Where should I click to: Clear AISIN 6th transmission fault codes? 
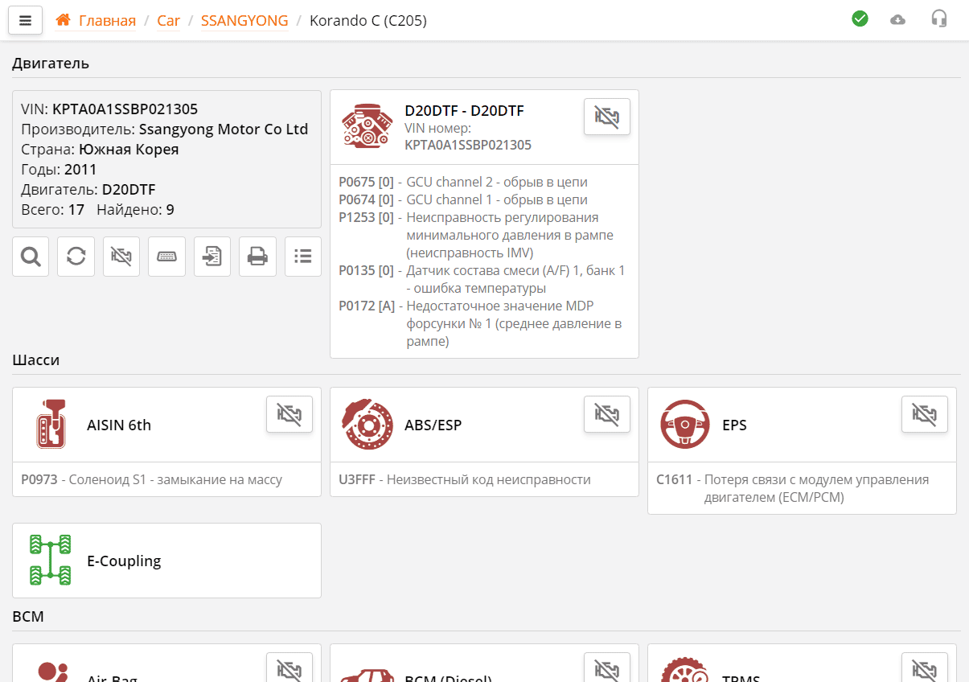(289, 414)
